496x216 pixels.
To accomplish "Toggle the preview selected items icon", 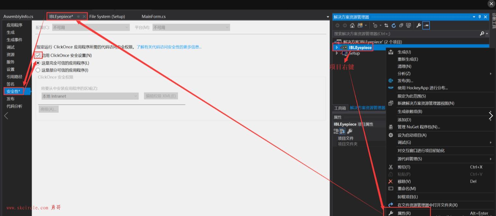I will click(x=426, y=25).
